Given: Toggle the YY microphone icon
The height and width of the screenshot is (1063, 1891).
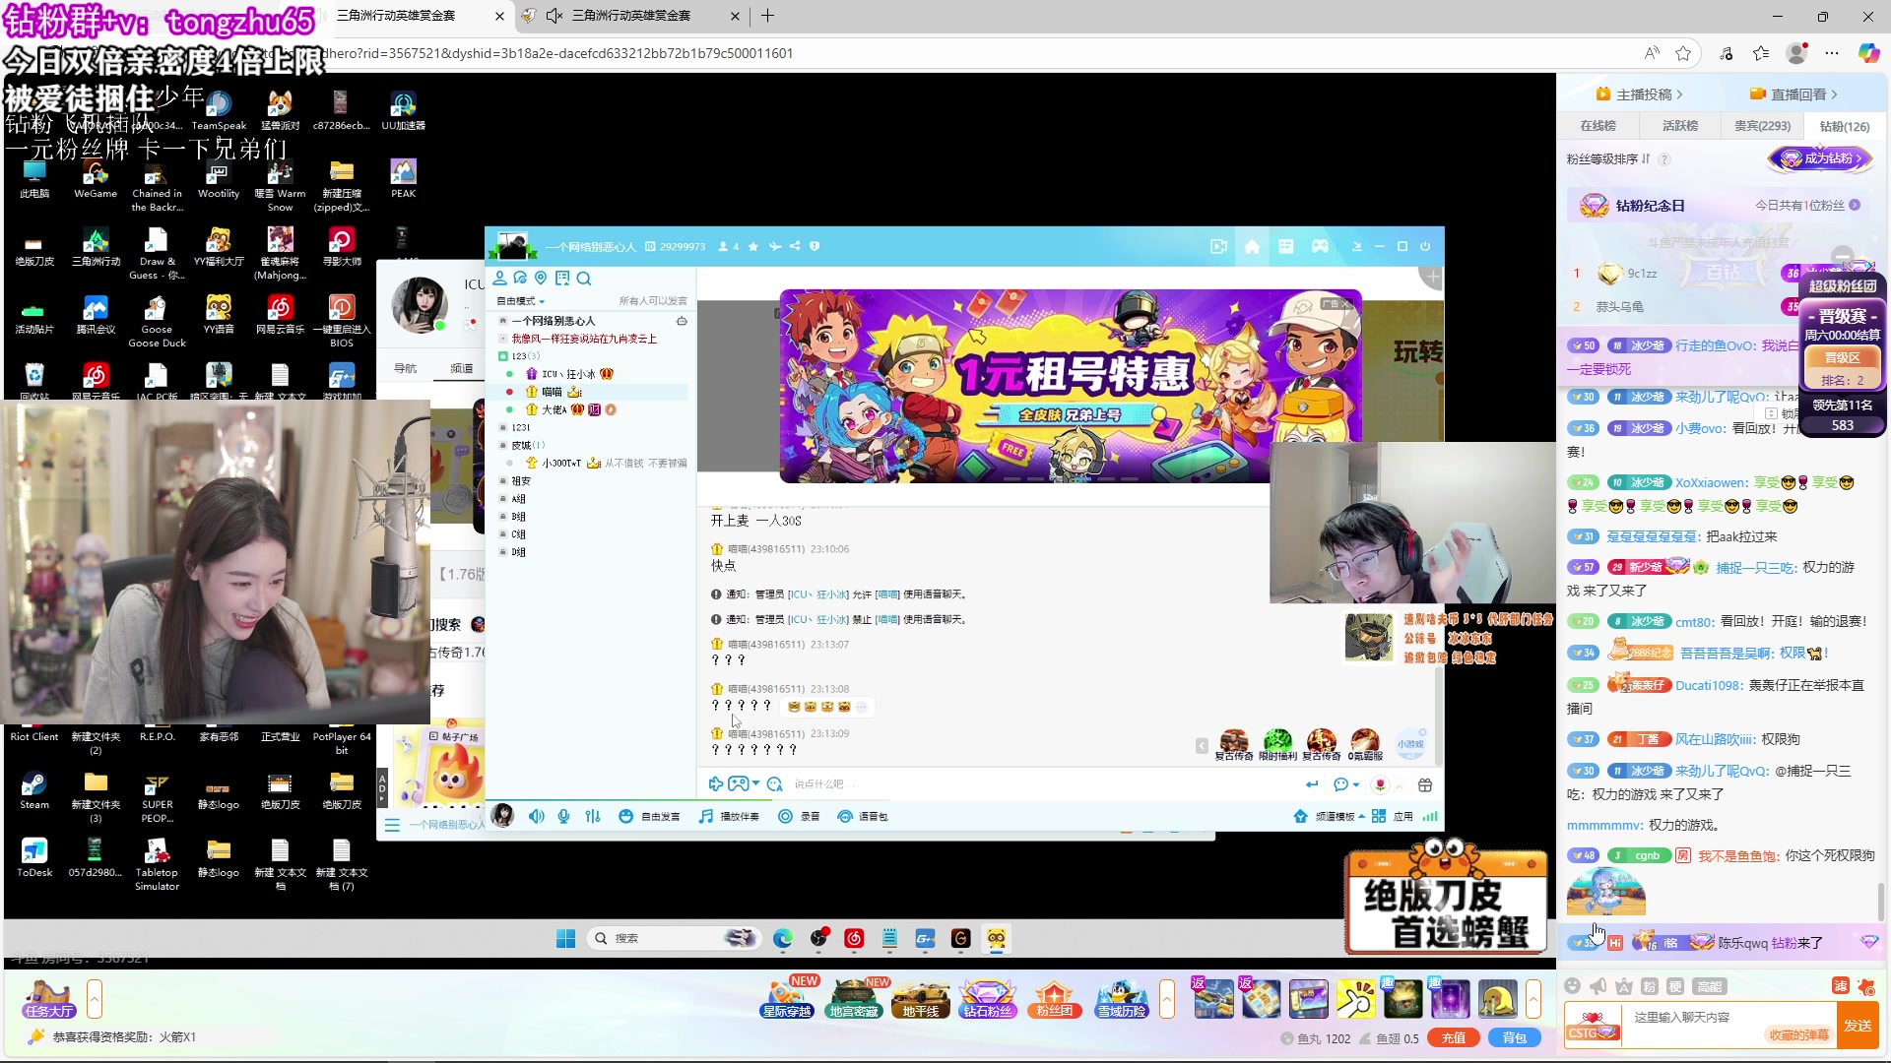Looking at the screenshot, I should click(x=563, y=817).
